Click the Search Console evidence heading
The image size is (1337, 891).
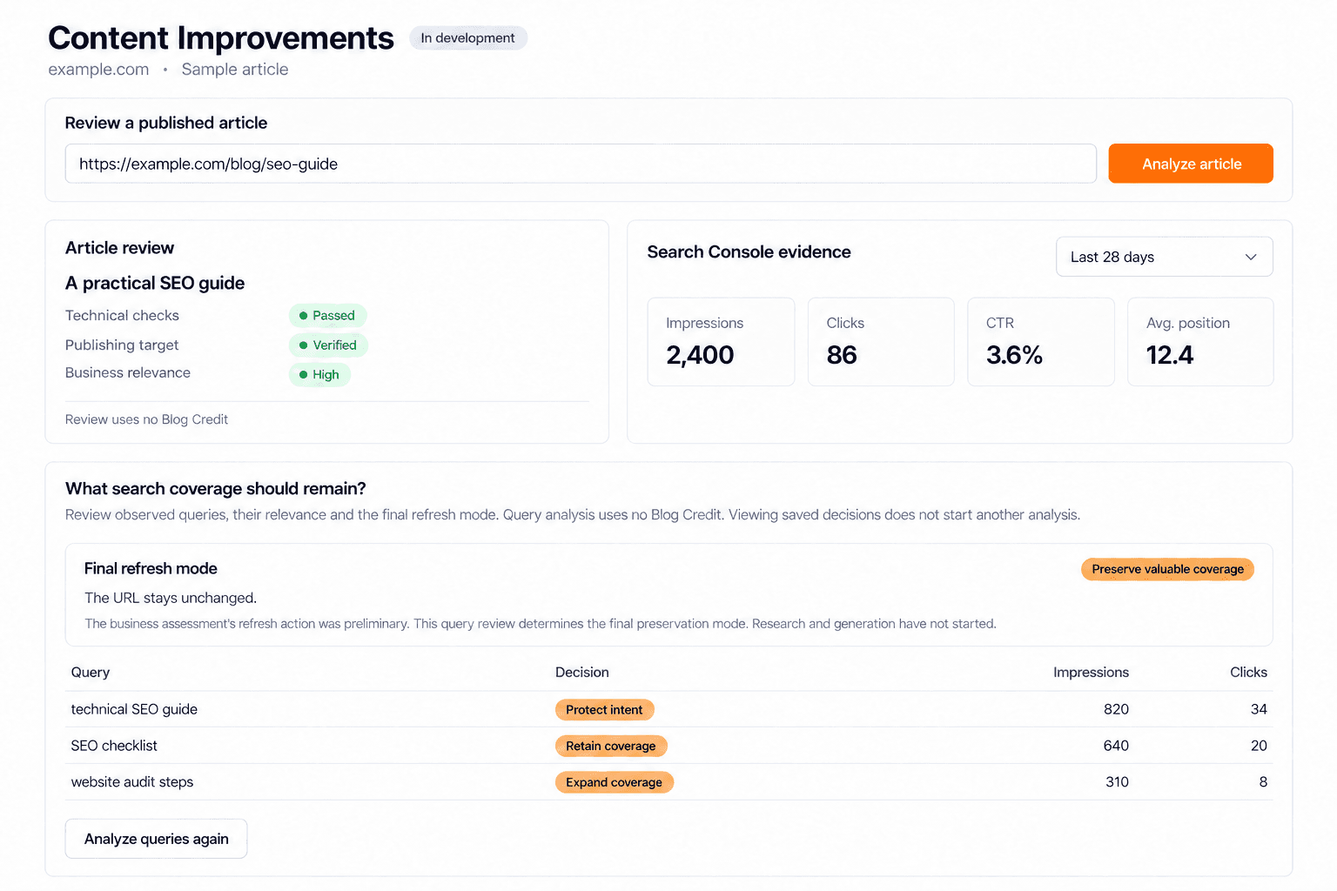(749, 251)
